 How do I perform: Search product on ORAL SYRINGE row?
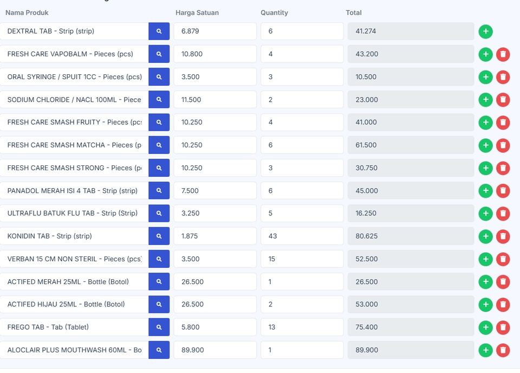[x=159, y=77]
